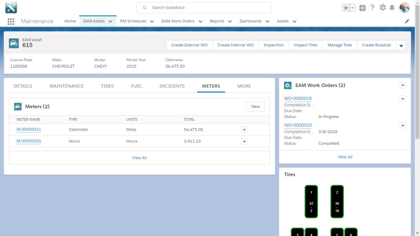The image size is (420, 236).
Task: Select tire number 3 in Tires diagram
Action: click(x=297, y=232)
